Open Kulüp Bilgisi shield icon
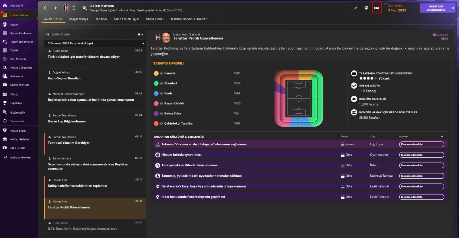The width and height of the screenshot is (459, 238). 5,130
